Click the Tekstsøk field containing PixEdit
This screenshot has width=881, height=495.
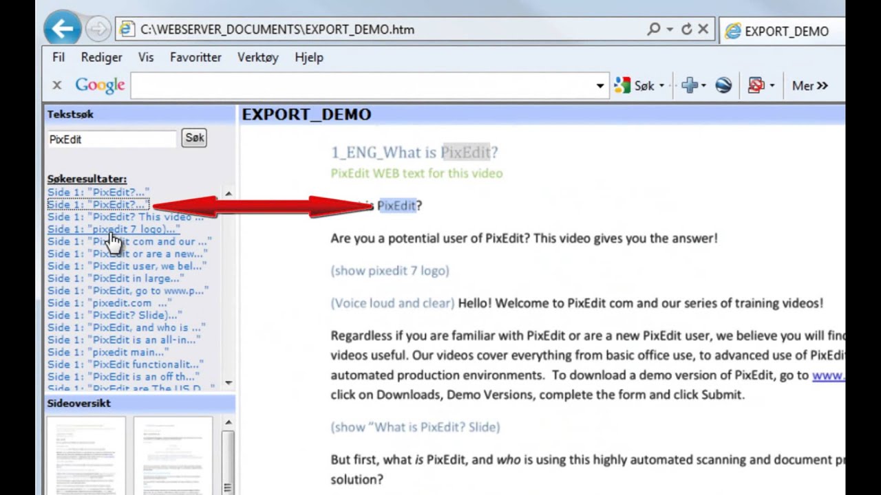pos(112,139)
